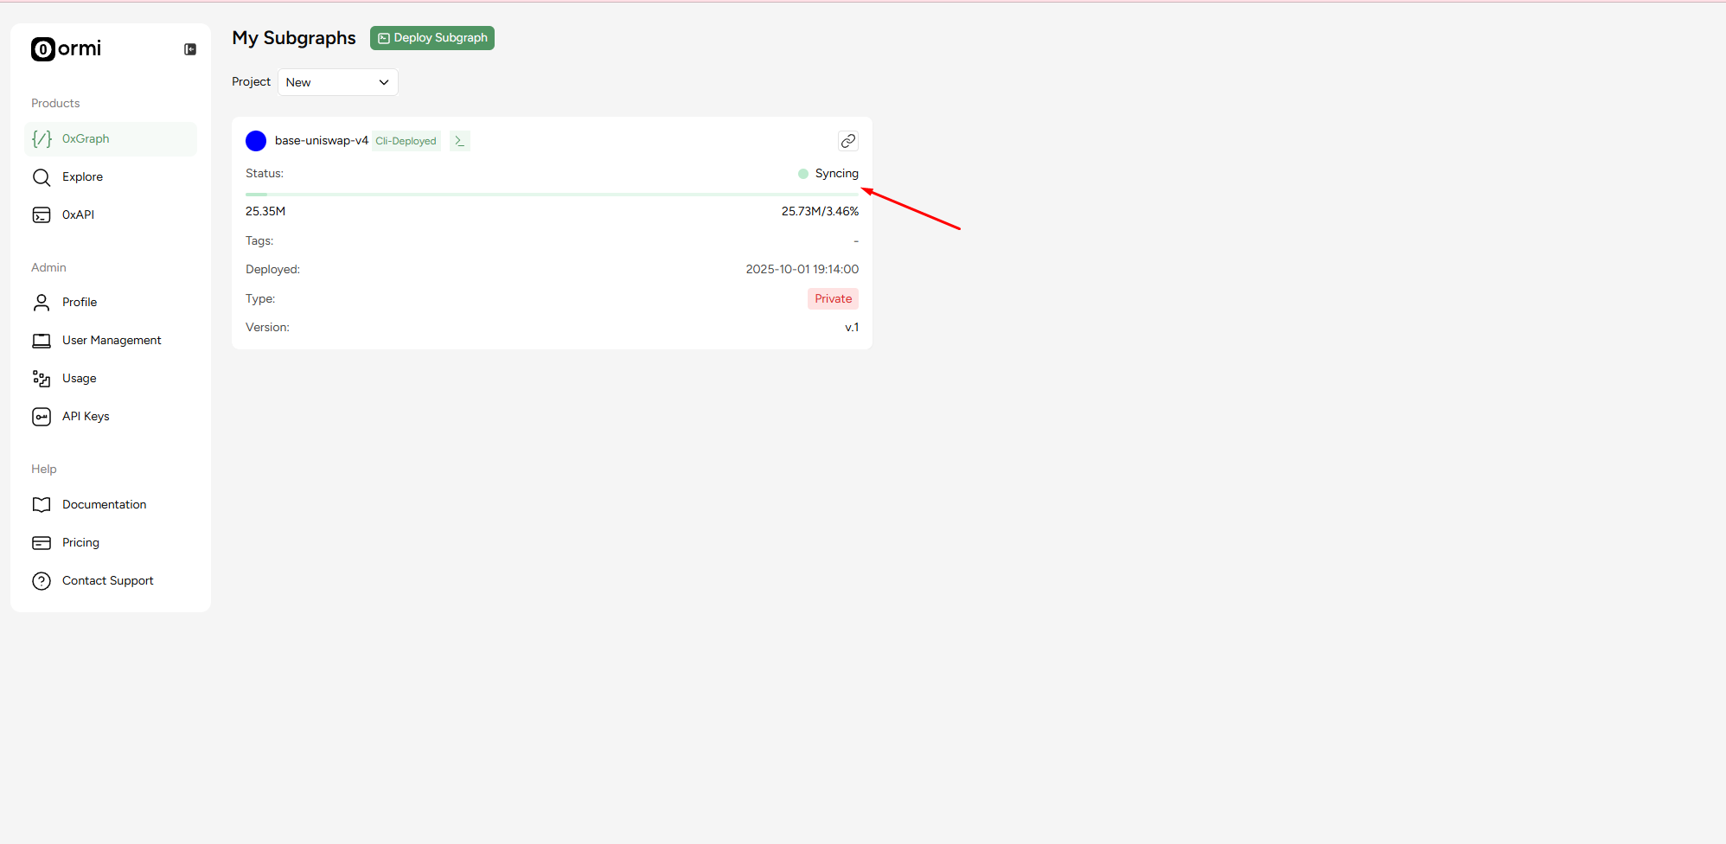The height and width of the screenshot is (844, 1726).
Task: Copy the subgraph link icon
Action: 848,141
